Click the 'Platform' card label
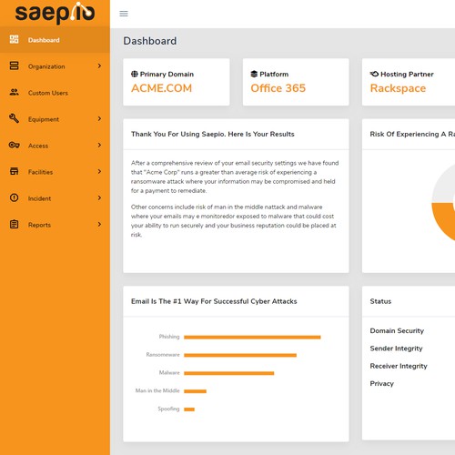Viewport: 455px width, 455px height. tap(274, 74)
